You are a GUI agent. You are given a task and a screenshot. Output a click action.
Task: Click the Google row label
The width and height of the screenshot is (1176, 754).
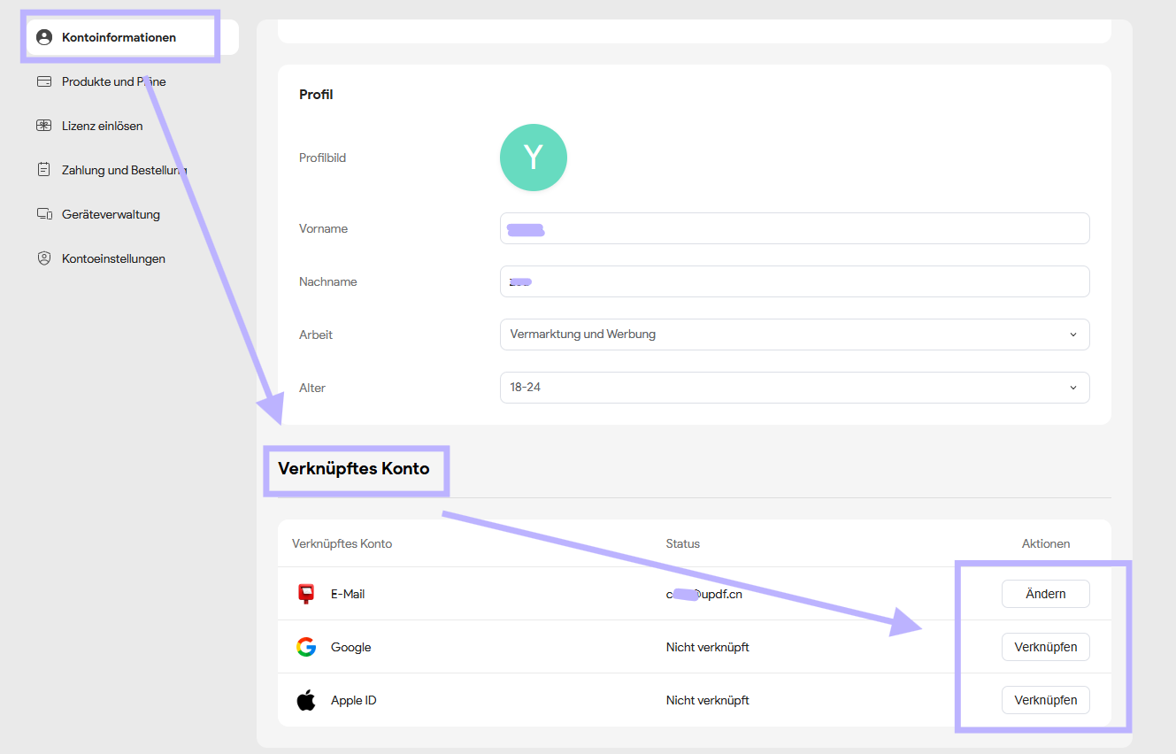[x=351, y=647]
